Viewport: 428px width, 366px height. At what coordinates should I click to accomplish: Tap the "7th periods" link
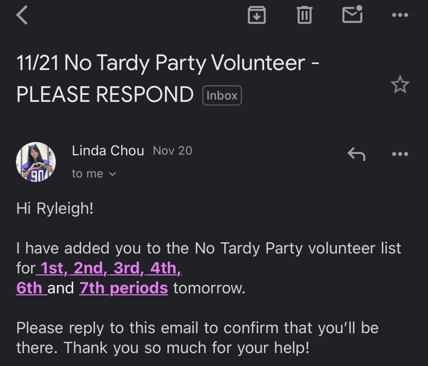124,288
